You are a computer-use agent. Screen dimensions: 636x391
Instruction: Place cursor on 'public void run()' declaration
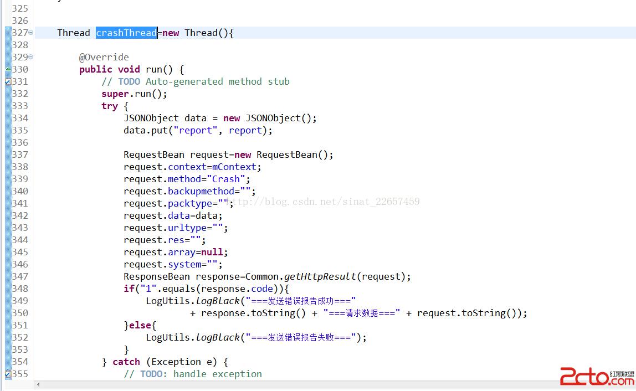tap(131, 69)
